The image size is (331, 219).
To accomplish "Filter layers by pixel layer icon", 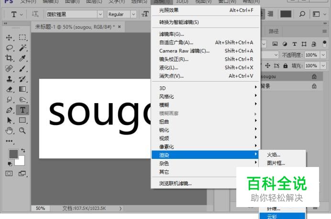I will (x=275, y=44).
